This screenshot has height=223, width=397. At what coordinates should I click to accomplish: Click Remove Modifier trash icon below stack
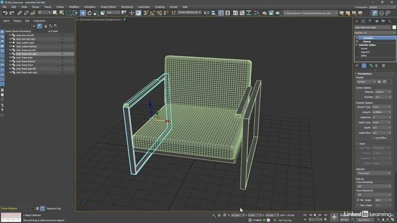(x=377, y=66)
